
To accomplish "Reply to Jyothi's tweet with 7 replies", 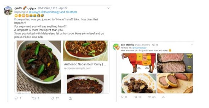I will 16,98.
